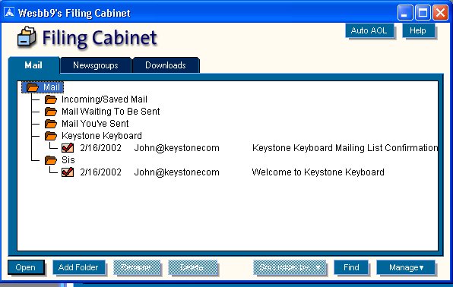453x287 pixels.
Task: Click the Mail You've Sent folder icon
Action: 51,124
